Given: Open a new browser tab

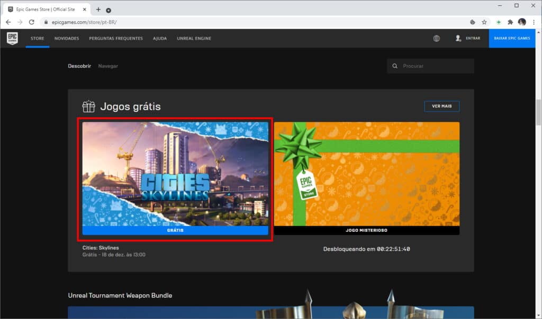Looking at the screenshot, I should coord(98,10).
